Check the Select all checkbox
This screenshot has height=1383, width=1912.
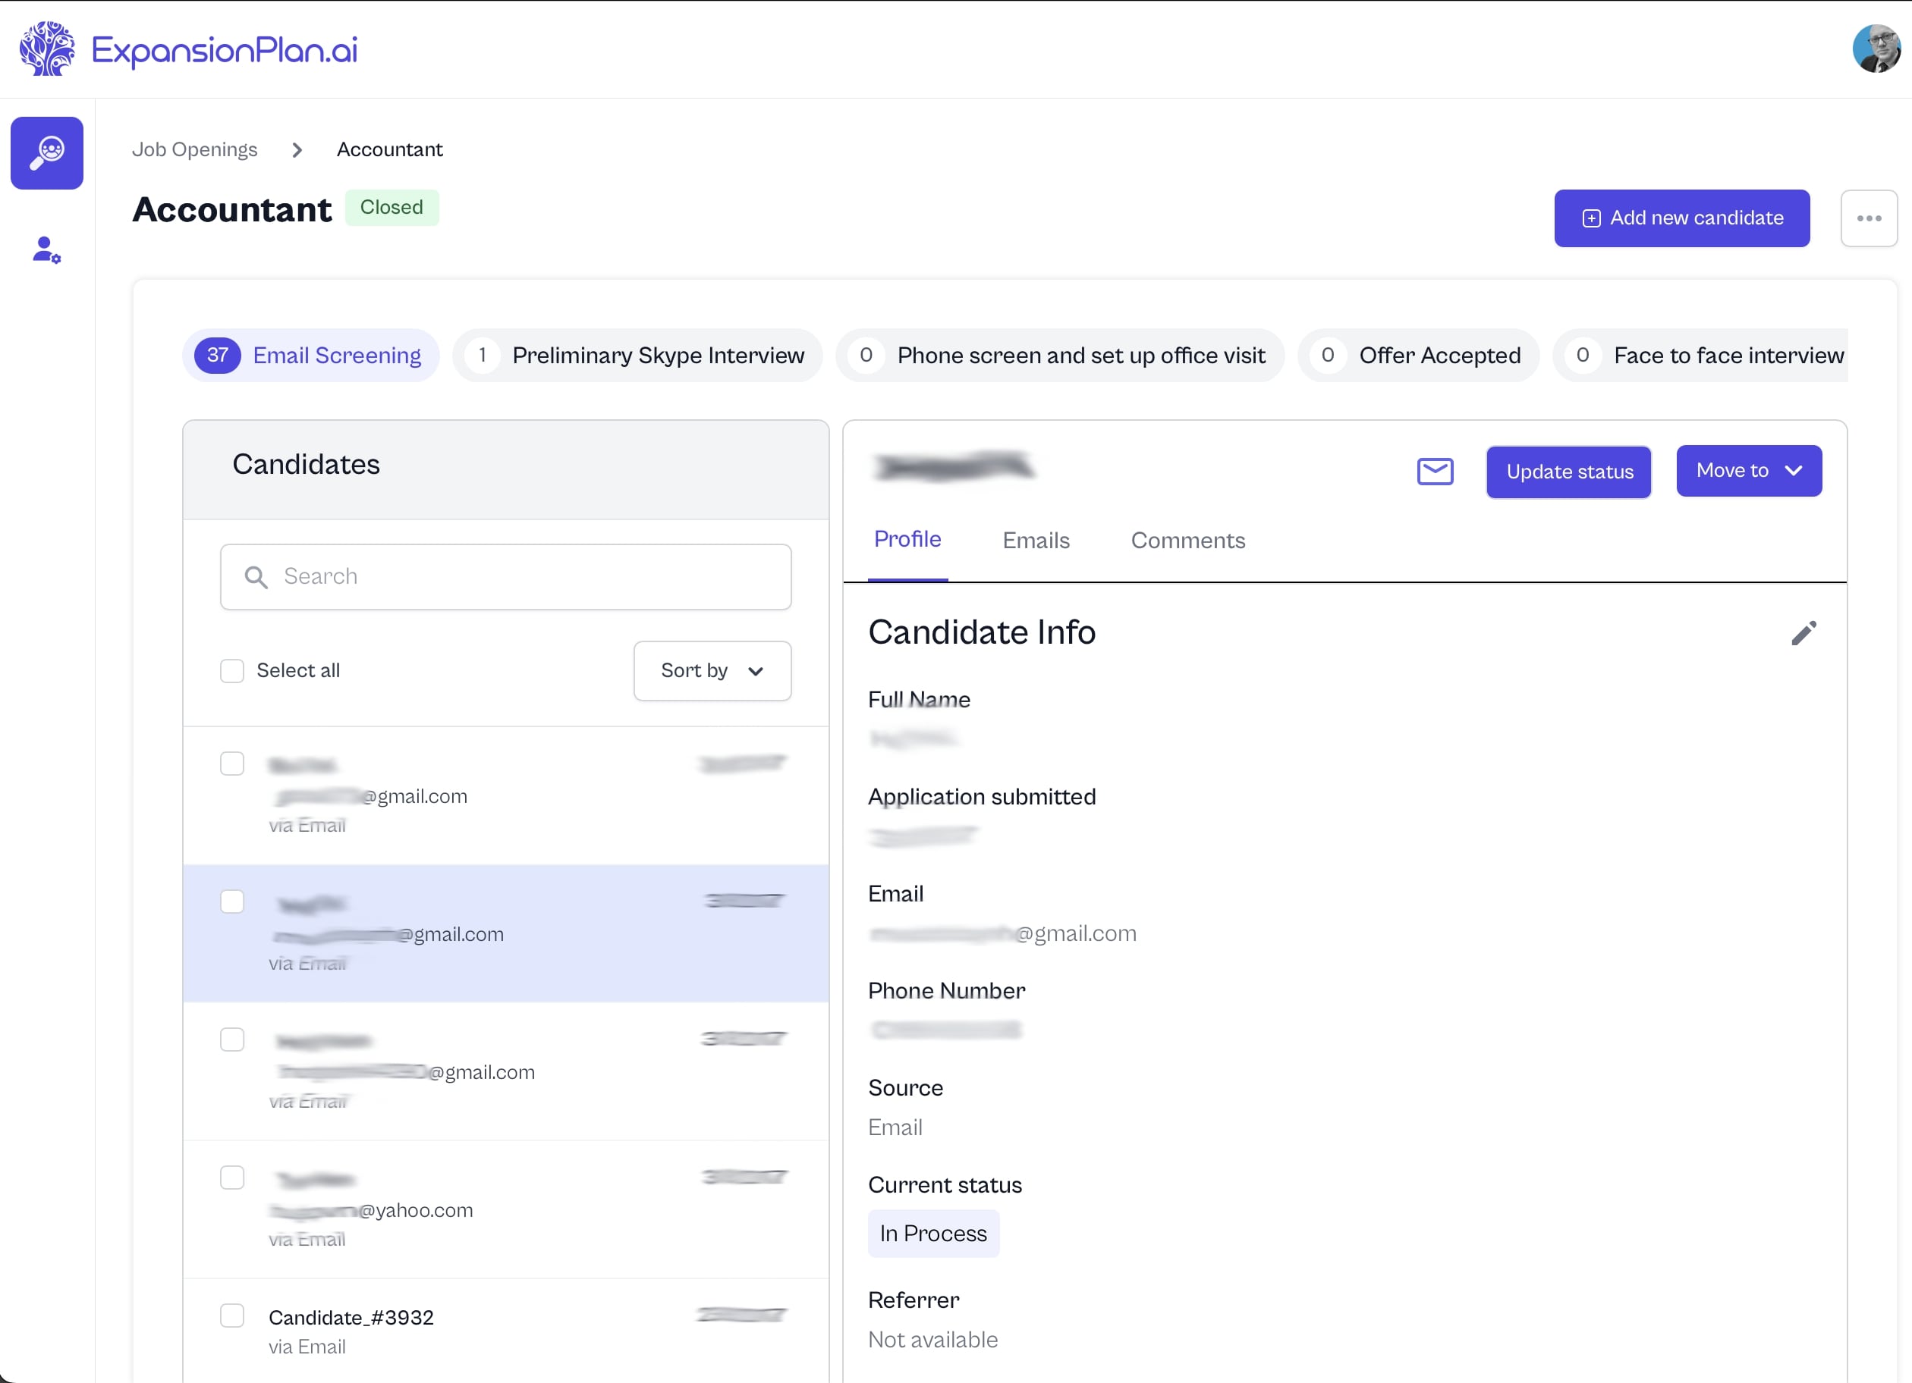(232, 671)
